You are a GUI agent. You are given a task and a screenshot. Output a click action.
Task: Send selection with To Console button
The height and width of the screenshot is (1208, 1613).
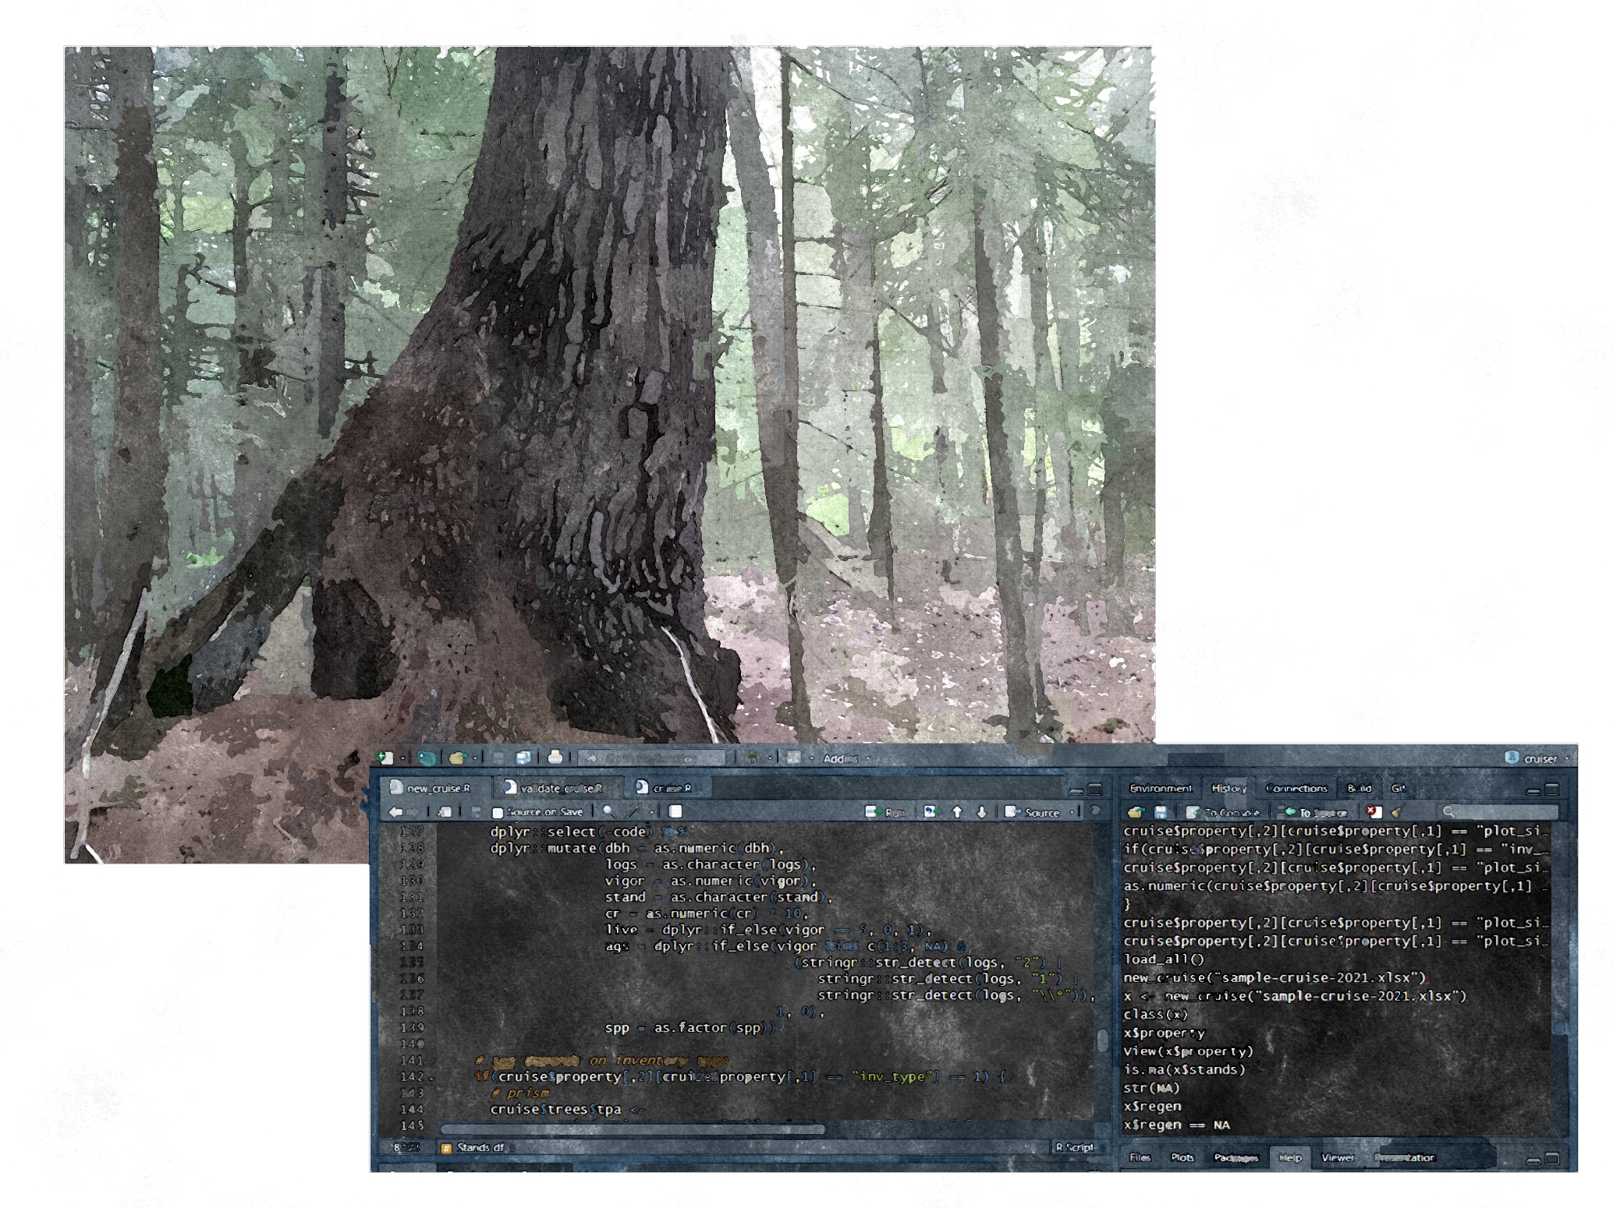(x=1223, y=812)
